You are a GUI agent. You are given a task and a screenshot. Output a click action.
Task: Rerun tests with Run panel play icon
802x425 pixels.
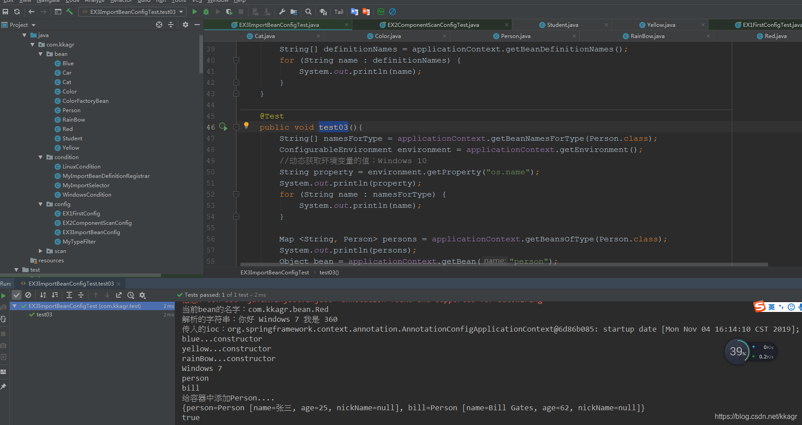(x=4, y=295)
